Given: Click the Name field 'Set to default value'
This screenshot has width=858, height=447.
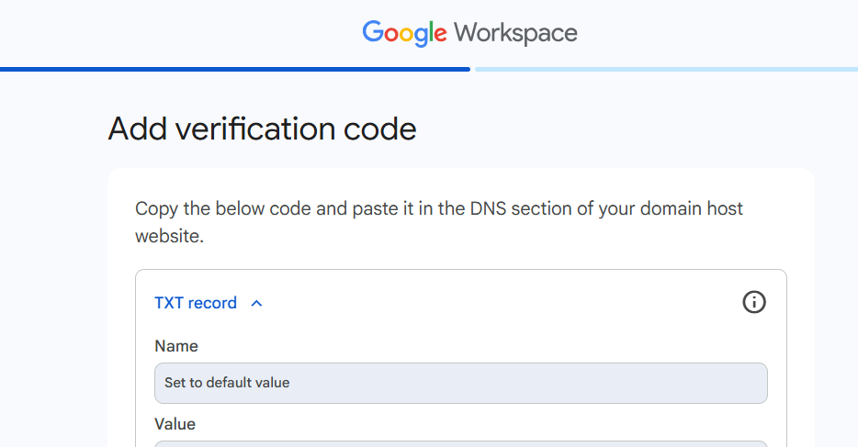Looking at the screenshot, I should coord(461,383).
